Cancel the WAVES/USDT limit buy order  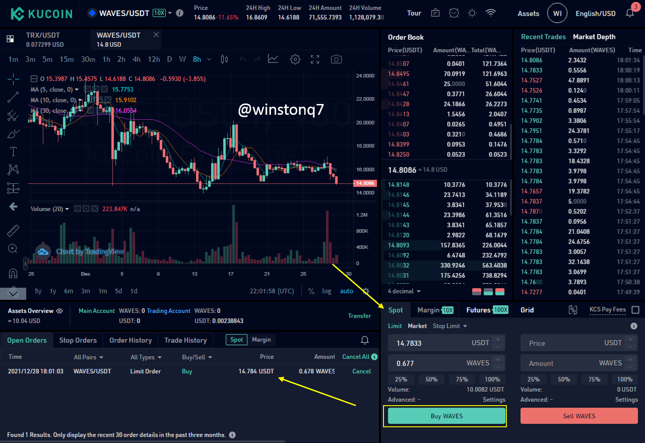(361, 371)
